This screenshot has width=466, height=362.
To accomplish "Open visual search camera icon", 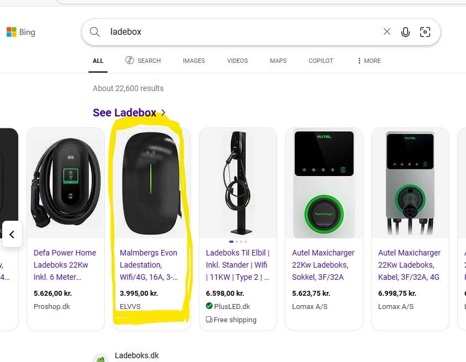I will pyautogui.click(x=425, y=32).
